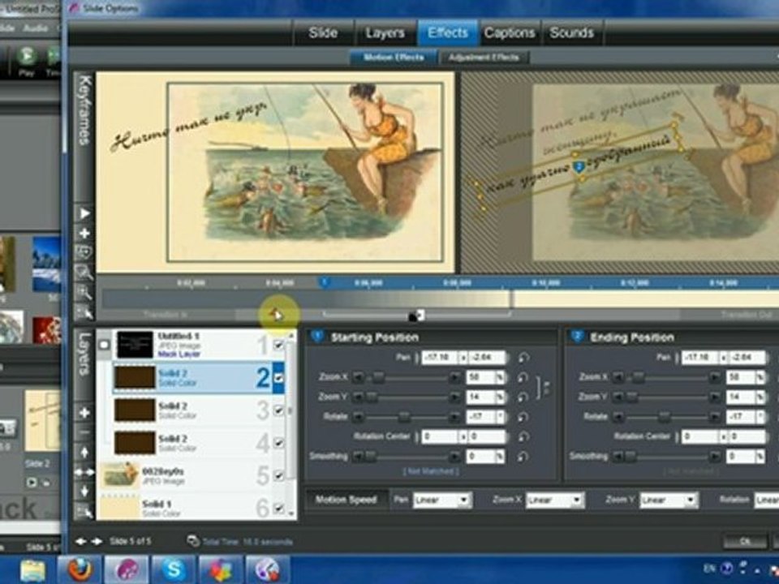
Task: Toggle visibility checkbox for layer 1
Action: [x=278, y=345]
